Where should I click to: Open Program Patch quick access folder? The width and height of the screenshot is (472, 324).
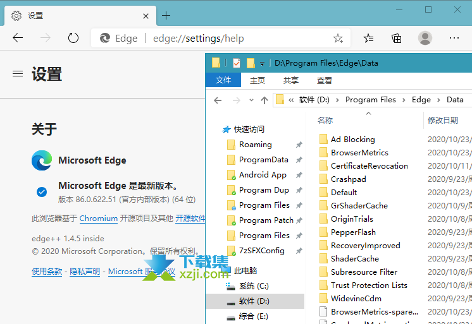[266, 220]
